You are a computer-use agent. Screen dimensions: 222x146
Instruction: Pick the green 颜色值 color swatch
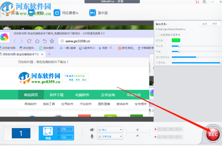click(x=176, y=40)
